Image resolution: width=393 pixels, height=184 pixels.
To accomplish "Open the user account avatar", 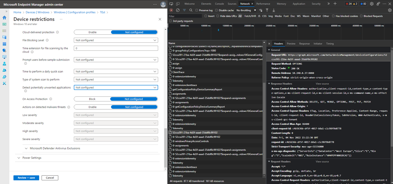I will (163, 4).
